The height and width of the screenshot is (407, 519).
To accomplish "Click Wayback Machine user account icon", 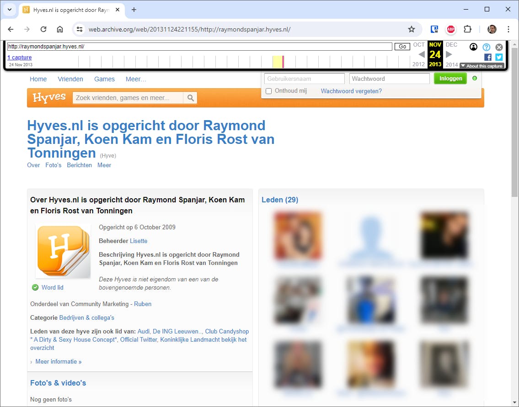I will coord(473,47).
